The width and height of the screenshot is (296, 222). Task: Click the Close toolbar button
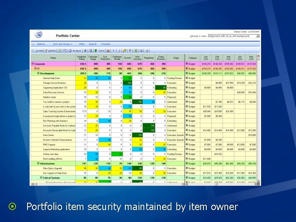point(99,51)
